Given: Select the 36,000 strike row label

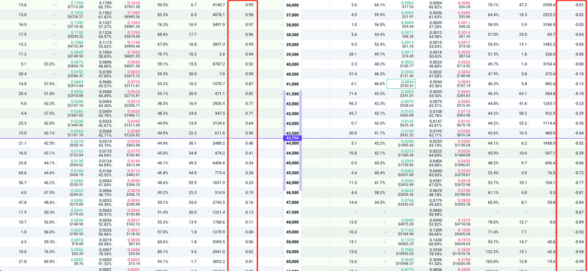Looking at the screenshot, I should coord(292,5).
